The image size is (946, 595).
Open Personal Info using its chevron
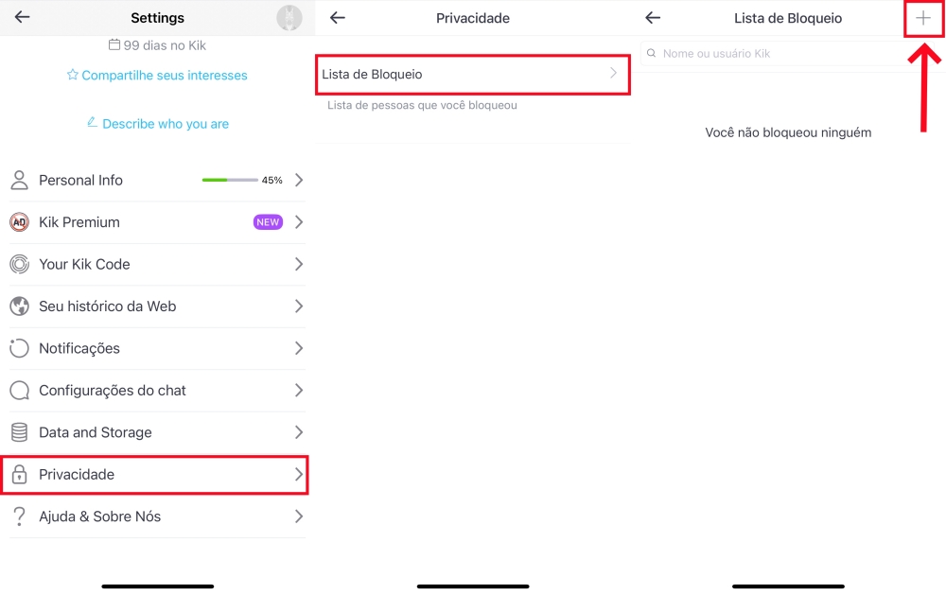(299, 180)
